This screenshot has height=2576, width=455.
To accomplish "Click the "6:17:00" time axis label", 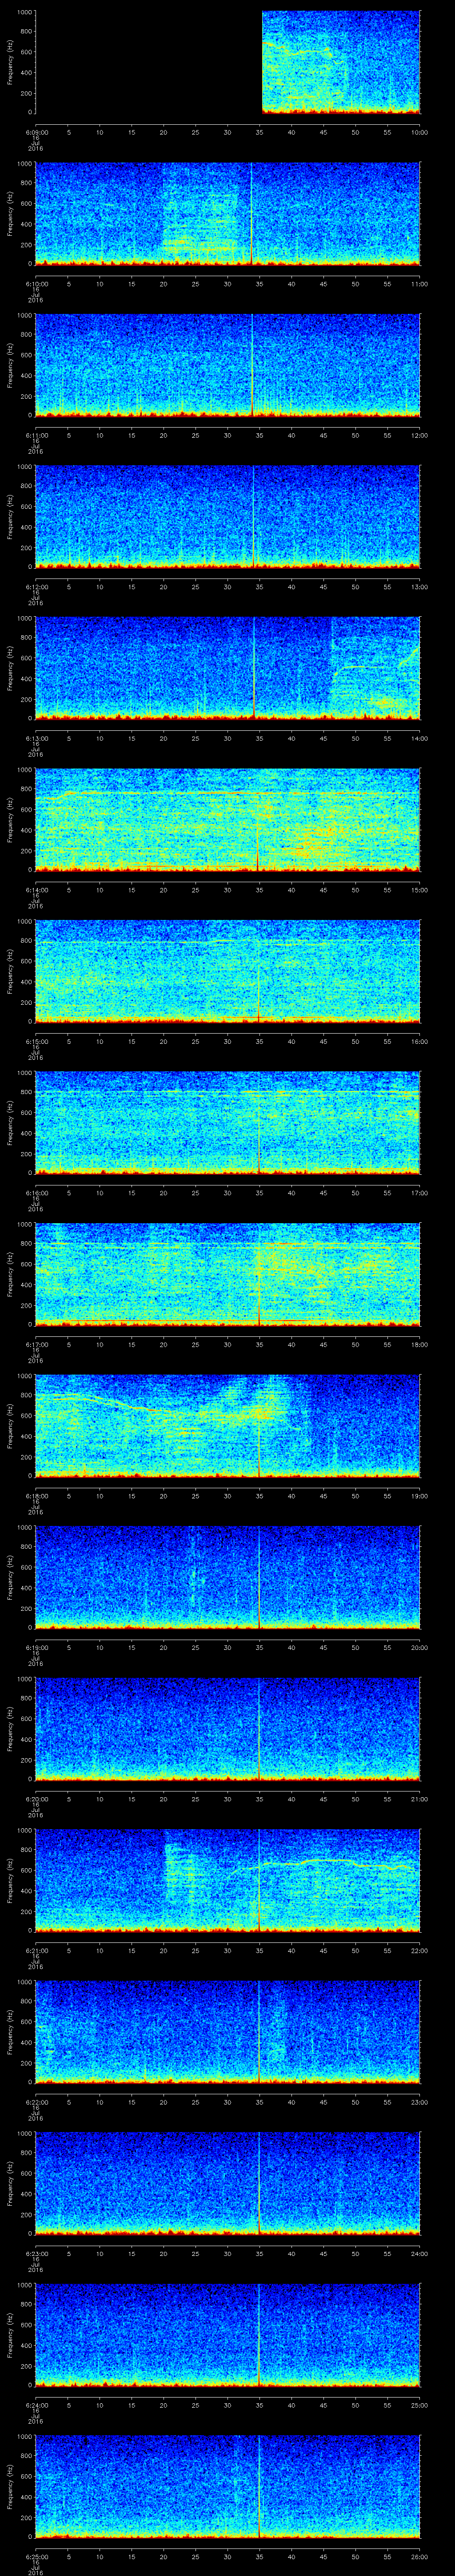I will pyautogui.click(x=36, y=1344).
